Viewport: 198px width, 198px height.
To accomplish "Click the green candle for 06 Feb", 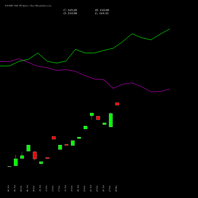I will [x=29, y=148].
